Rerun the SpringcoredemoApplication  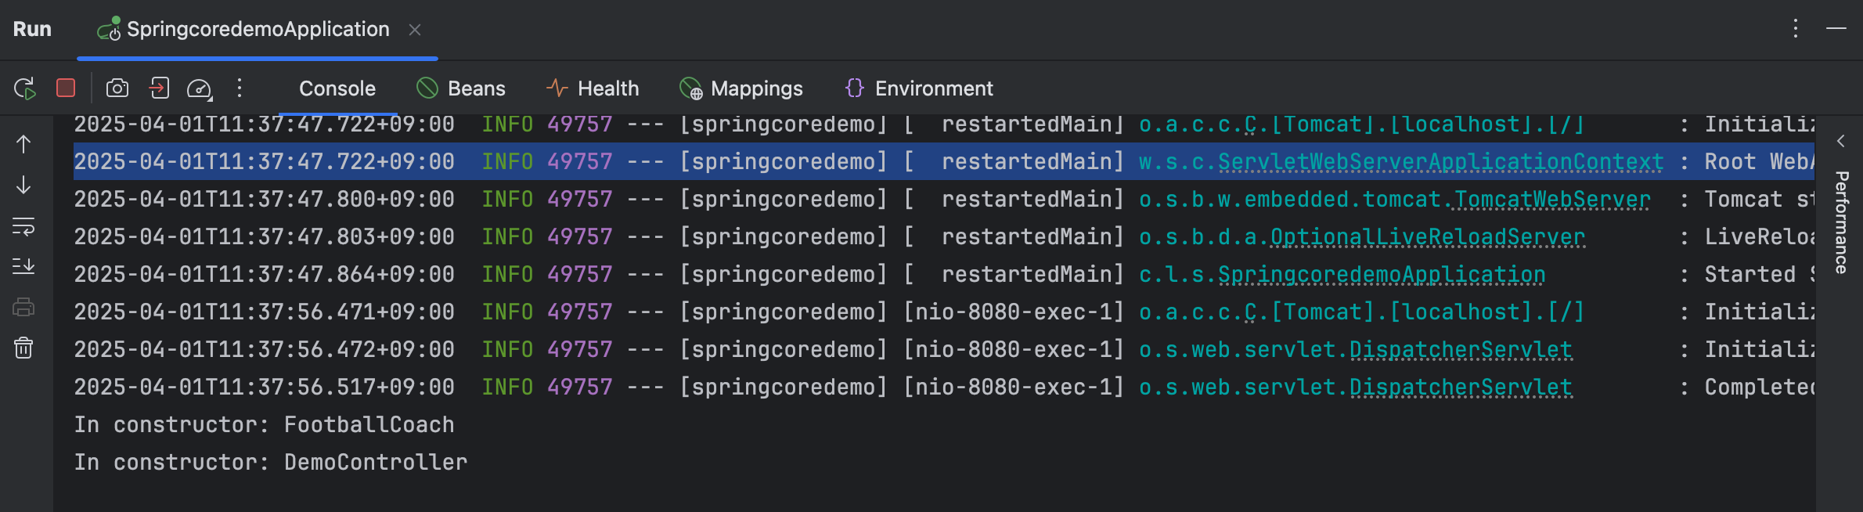tap(25, 88)
